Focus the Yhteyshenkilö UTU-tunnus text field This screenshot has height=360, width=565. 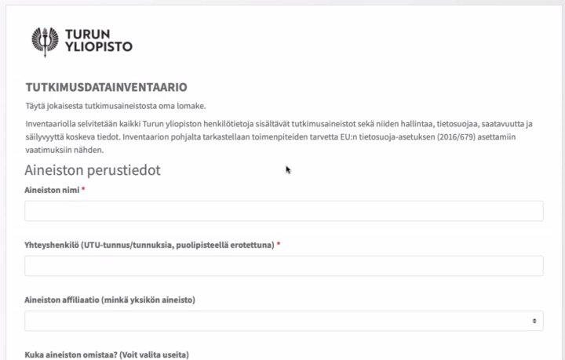coord(283,266)
